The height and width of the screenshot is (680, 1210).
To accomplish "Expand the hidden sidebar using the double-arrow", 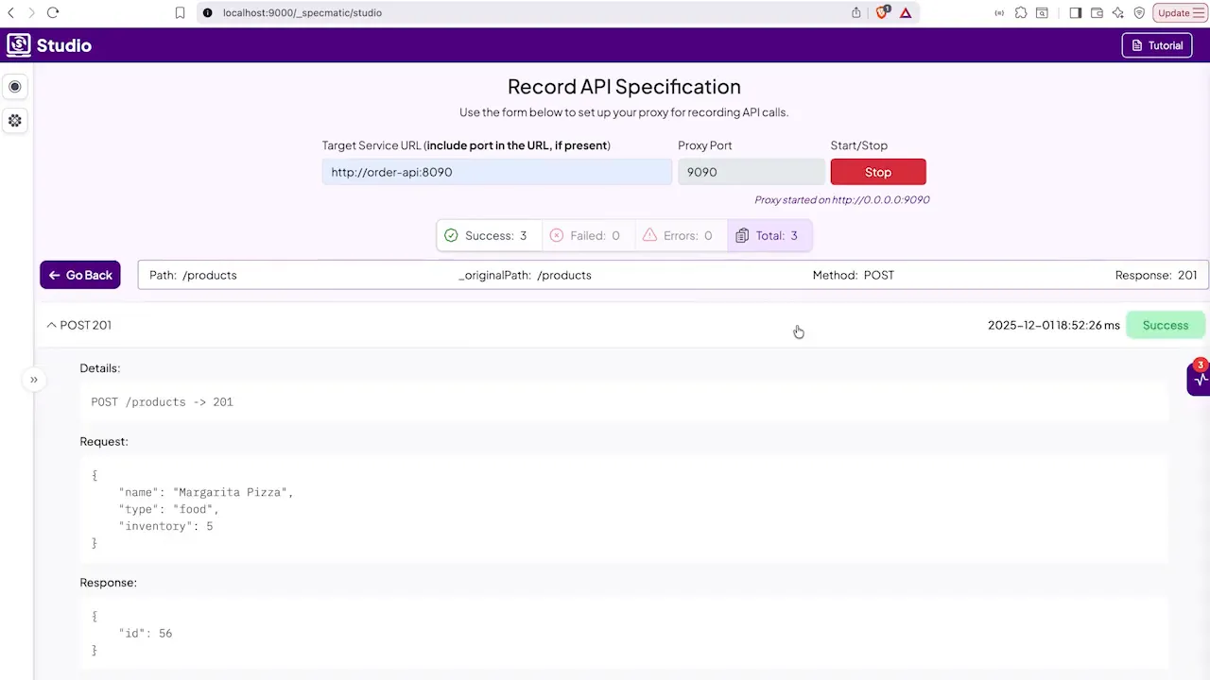I will (x=33, y=379).
